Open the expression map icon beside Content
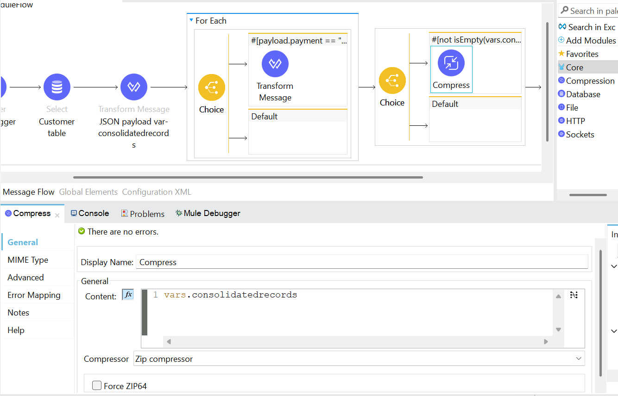 [574, 295]
